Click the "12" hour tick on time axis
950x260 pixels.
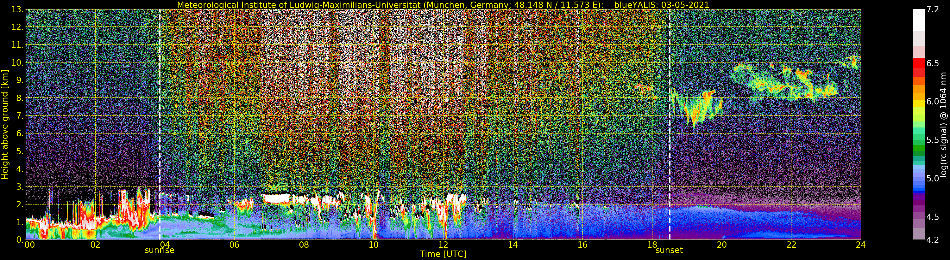(443, 245)
